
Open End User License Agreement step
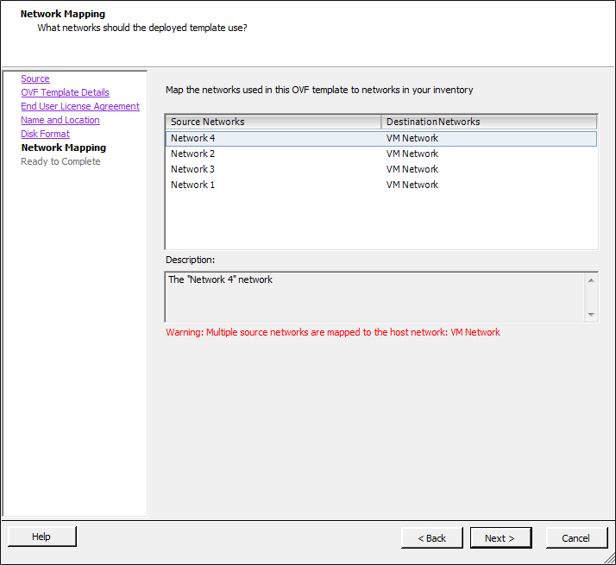pos(80,106)
